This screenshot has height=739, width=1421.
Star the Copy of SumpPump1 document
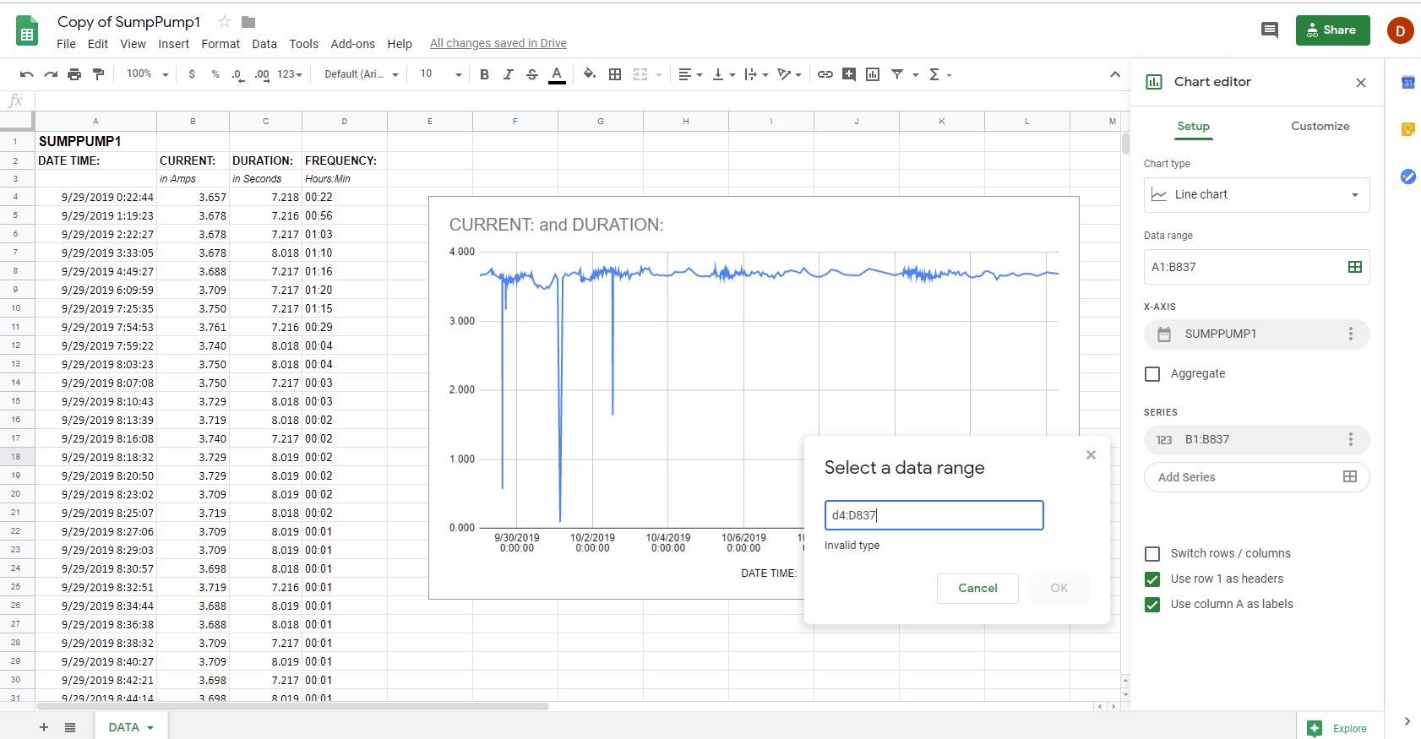[x=225, y=22]
